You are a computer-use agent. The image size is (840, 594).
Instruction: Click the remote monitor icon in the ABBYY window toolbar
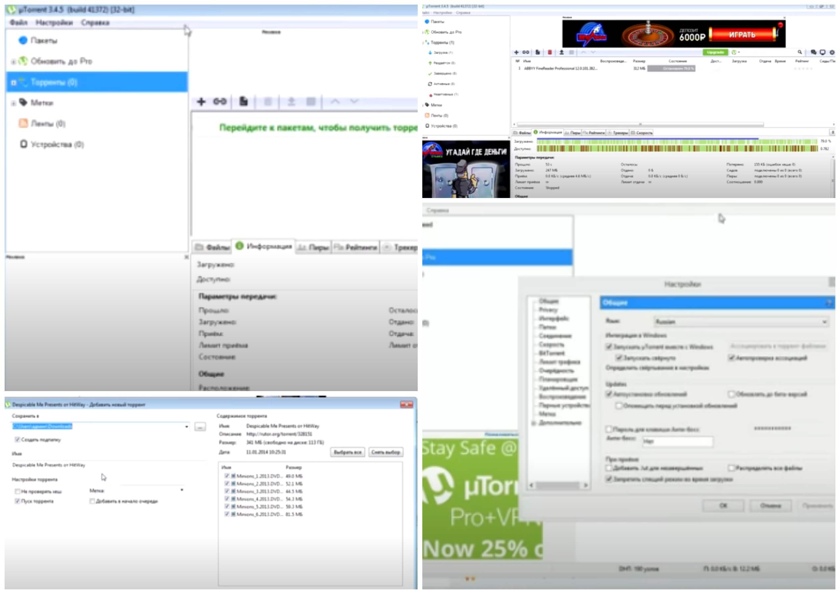pos(823,52)
